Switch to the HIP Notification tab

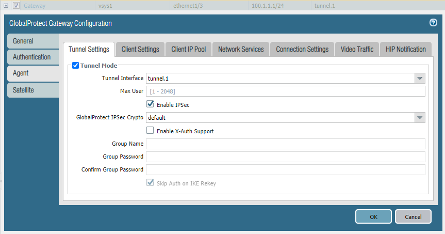coord(405,49)
